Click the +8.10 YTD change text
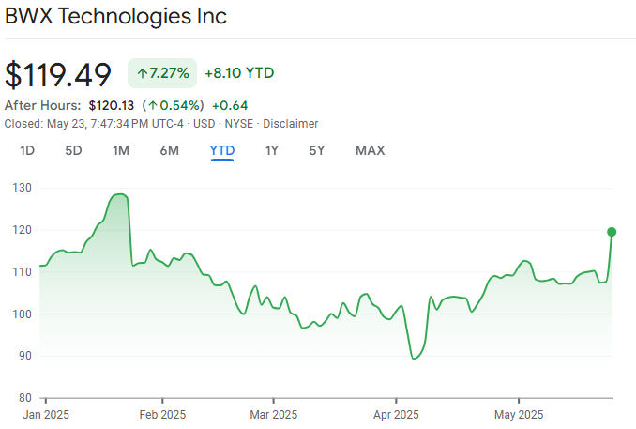This screenshot has width=636, height=429. click(x=239, y=72)
